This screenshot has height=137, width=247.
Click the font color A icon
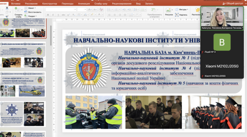click(x=99, y=15)
